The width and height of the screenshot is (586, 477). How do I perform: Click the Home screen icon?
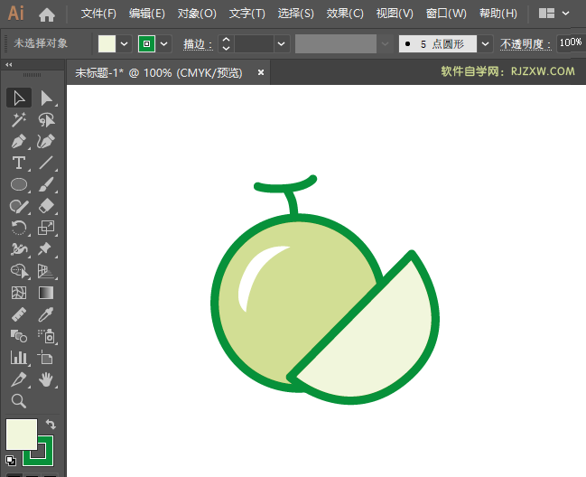pyautogui.click(x=47, y=14)
